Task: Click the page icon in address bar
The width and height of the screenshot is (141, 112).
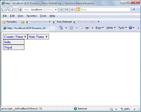Action: tap(21, 9)
